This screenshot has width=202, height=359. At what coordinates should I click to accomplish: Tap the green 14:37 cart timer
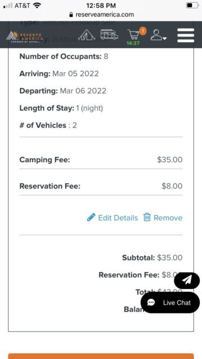(x=133, y=43)
